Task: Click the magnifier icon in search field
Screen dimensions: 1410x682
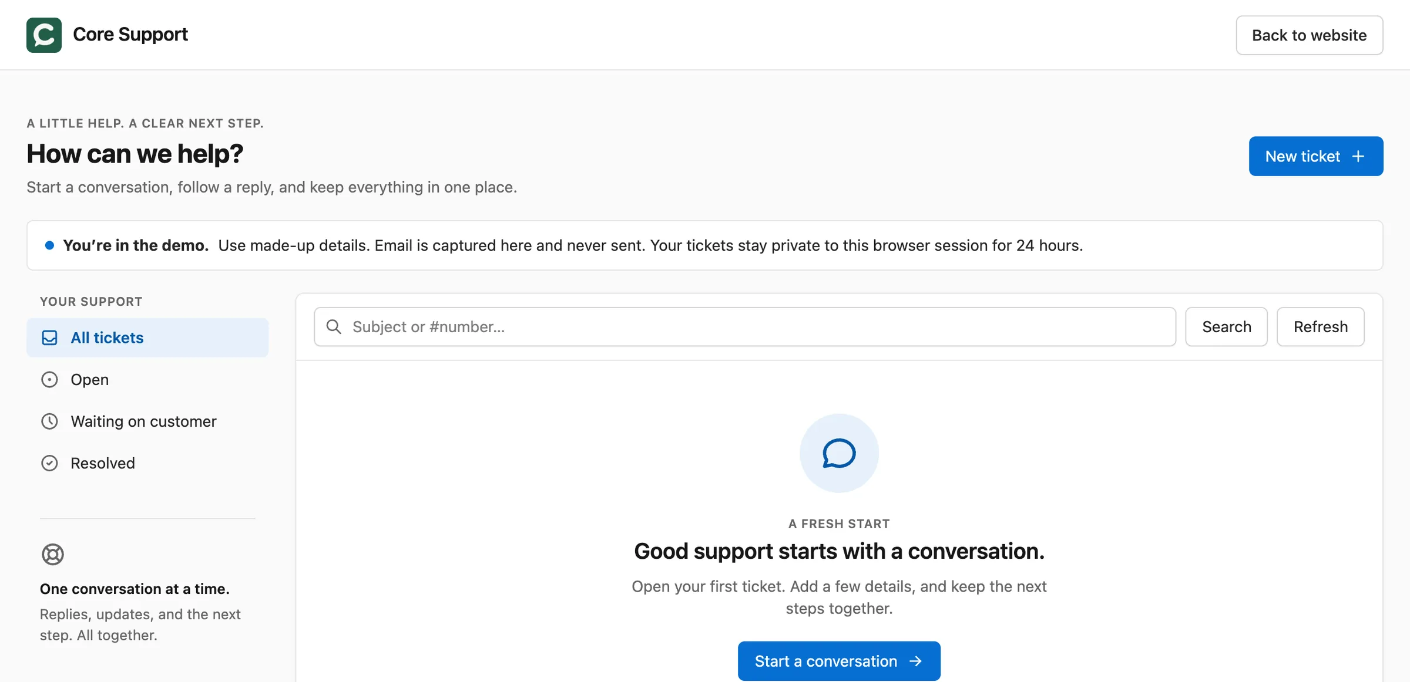Action: [334, 326]
